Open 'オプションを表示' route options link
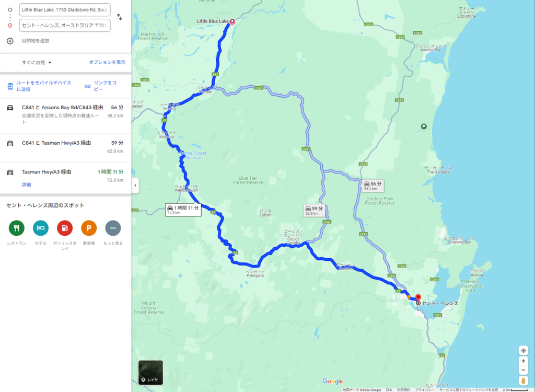The image size is (535, 392). [x=107, y=62]
